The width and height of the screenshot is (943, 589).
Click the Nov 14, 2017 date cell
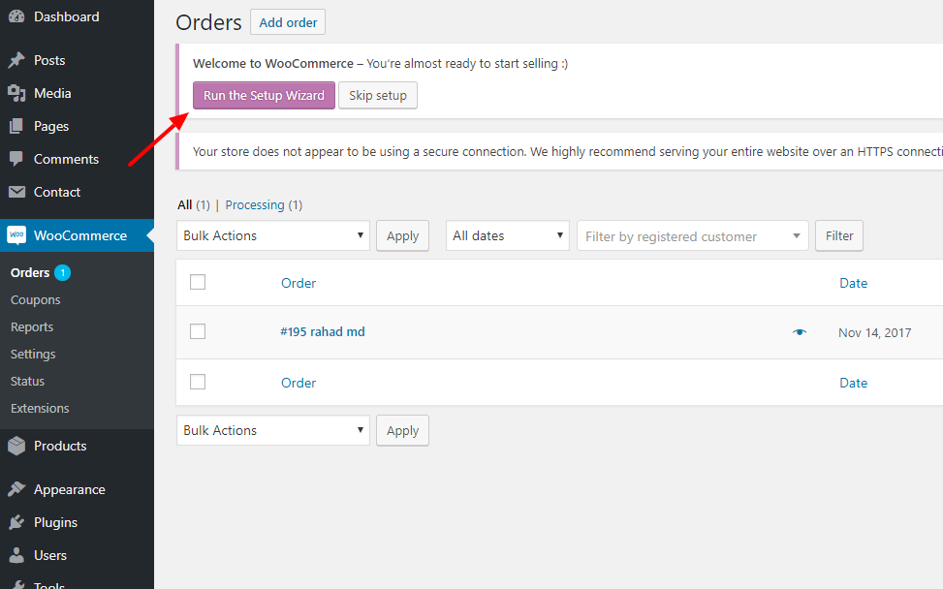click(x=874, y=332)
